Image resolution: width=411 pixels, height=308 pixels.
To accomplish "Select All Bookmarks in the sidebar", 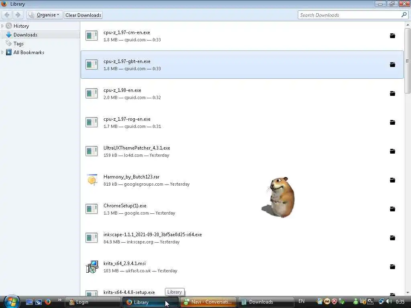I will click(x=28, y=53).
